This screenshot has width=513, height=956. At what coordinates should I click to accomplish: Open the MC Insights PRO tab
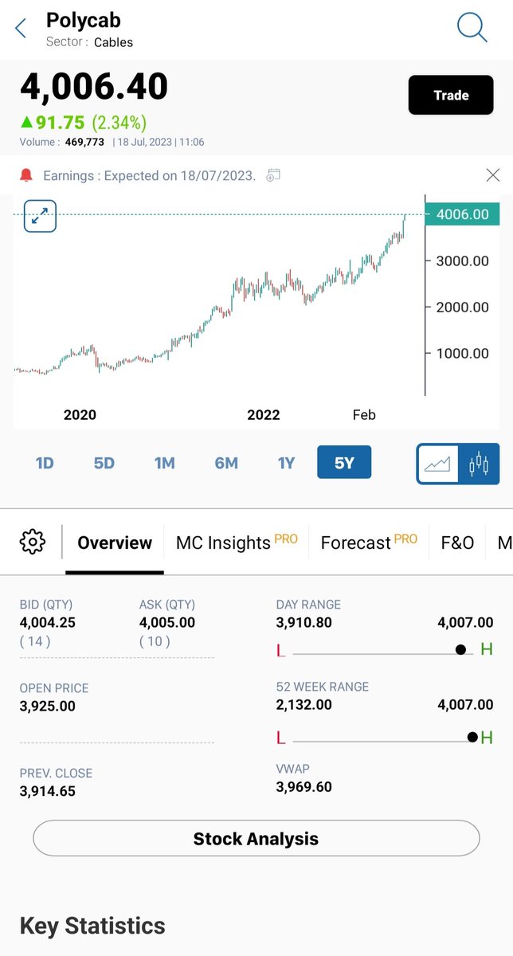coord(237,543)
